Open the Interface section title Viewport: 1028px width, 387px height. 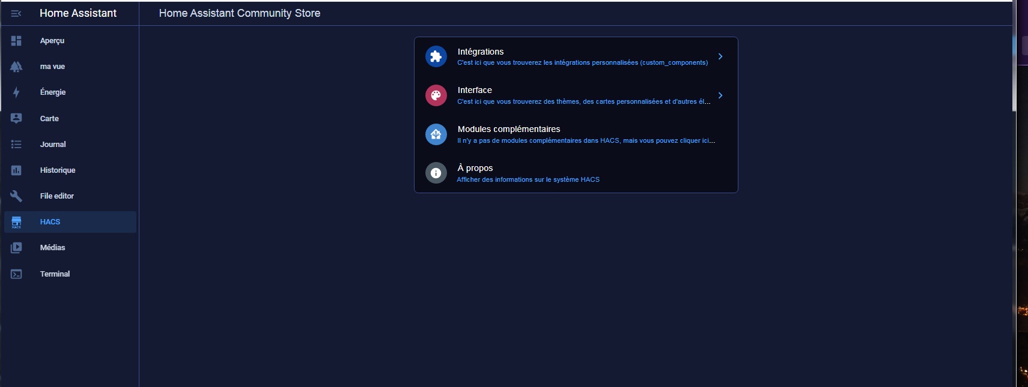(x=475, y=90)
